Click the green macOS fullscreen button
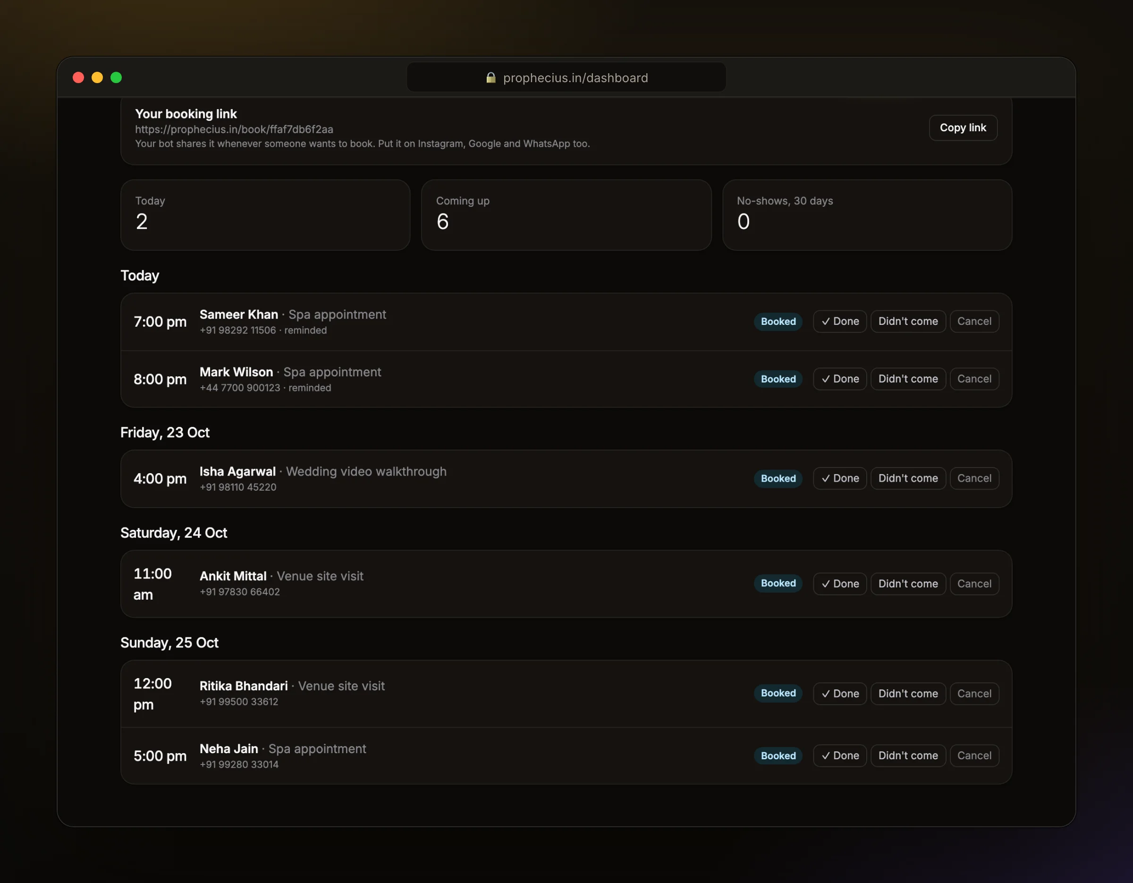1133x883 pixels. tap(116, 77)
